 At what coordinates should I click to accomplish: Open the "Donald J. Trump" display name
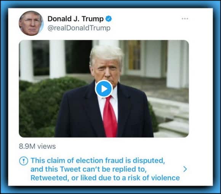pyautogui.click(x=75, y=19)
